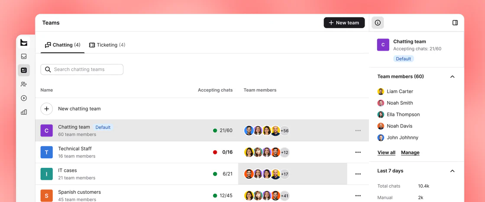Click the New chatting team row

point(202,109)
